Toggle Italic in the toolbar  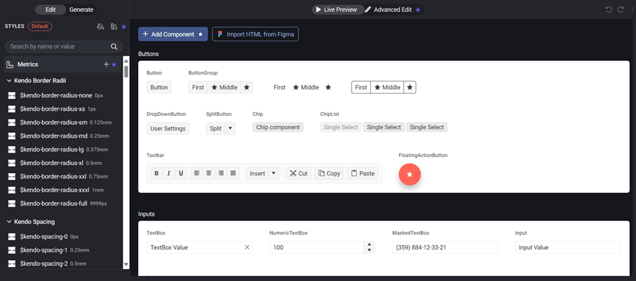(169, 174)
